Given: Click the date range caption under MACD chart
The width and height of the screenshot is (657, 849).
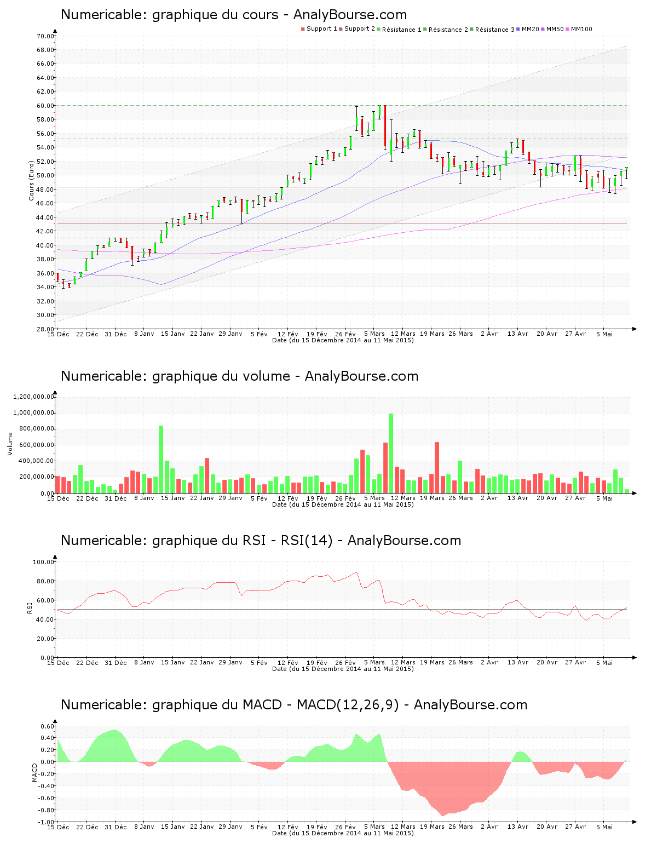Looking at the screenshot, I should tap(343, 833).
